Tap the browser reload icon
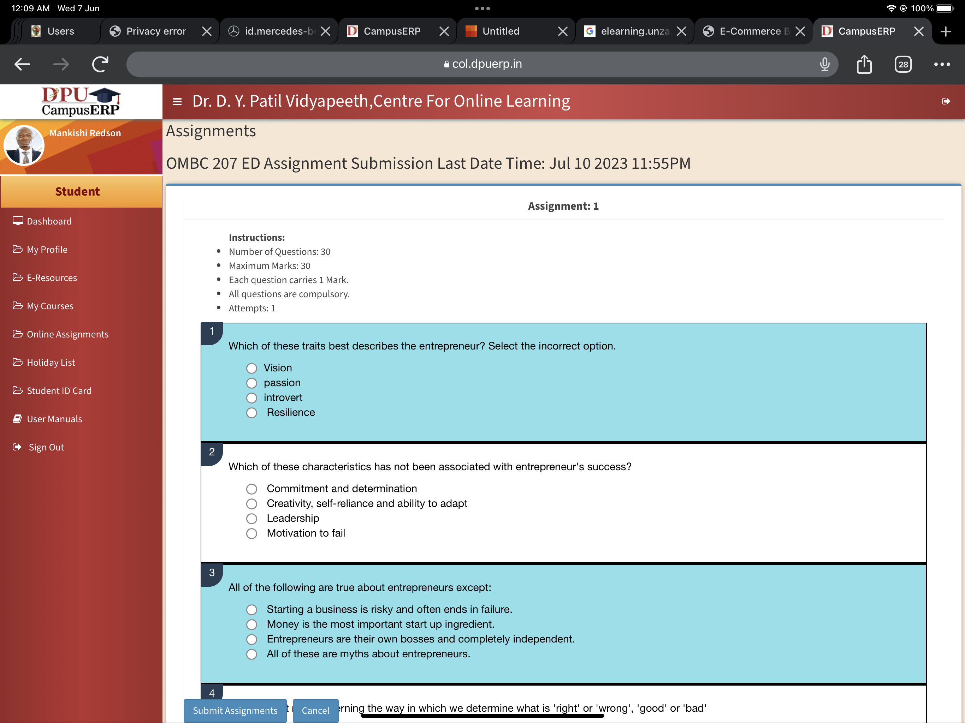 100,65
